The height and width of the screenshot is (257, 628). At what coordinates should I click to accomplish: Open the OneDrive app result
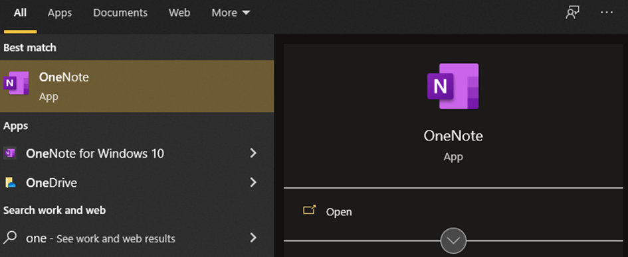[137, 183]
